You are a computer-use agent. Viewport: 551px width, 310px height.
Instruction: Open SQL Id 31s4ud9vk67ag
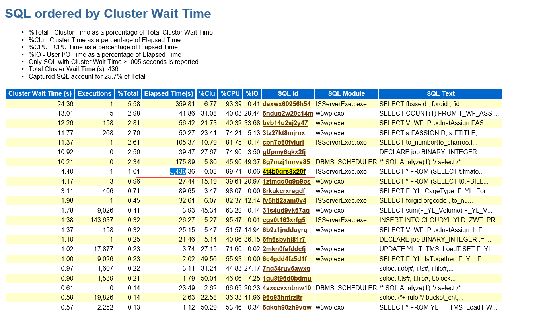[x=286, y=211]
